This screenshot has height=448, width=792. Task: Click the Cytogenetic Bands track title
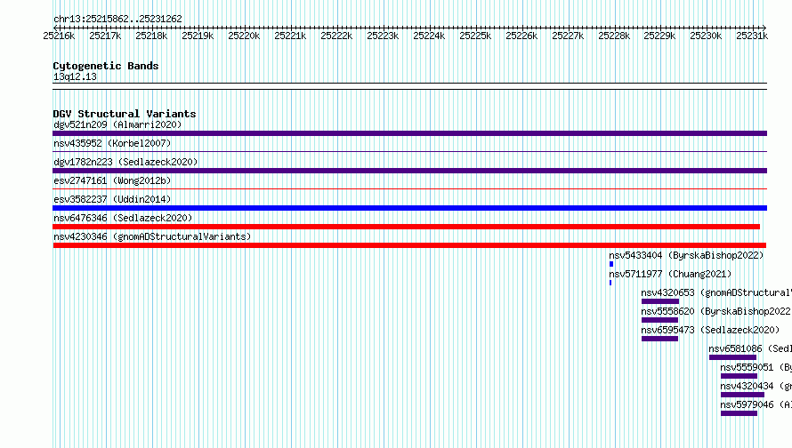(106, 66)
